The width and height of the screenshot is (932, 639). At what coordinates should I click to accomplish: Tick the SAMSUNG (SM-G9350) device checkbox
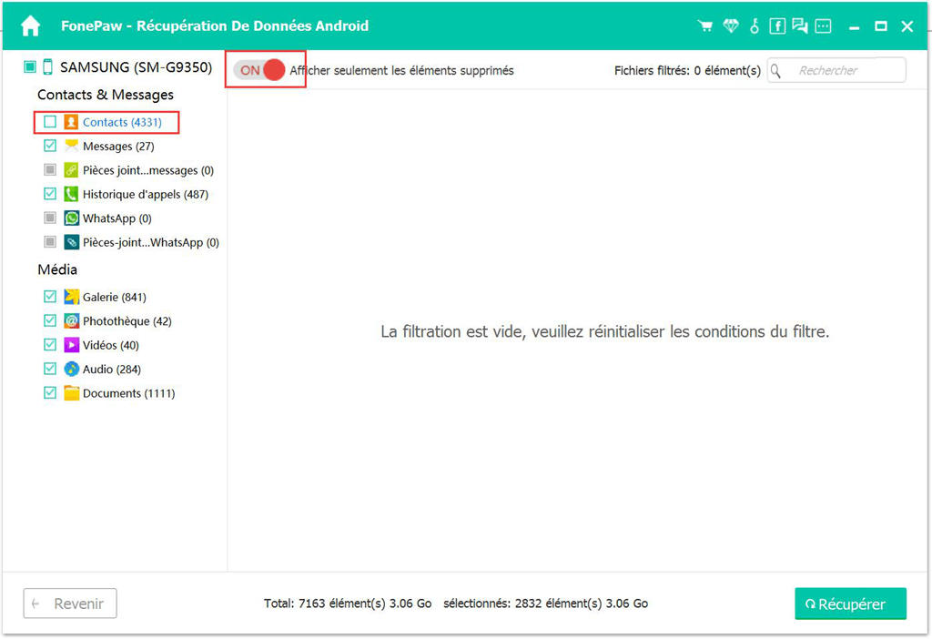(30, 67)
